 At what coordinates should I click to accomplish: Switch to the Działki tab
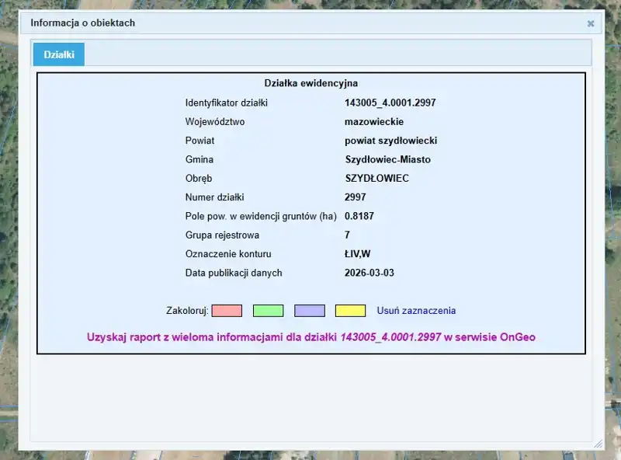coord(59,54)
